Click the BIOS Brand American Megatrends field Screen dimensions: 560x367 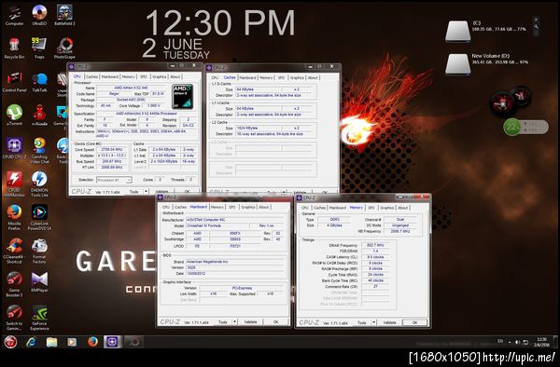[x=234, y=262]
